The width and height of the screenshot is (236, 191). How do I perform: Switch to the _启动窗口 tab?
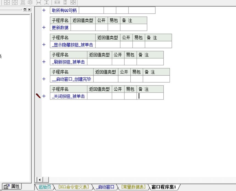click(105, 187)
